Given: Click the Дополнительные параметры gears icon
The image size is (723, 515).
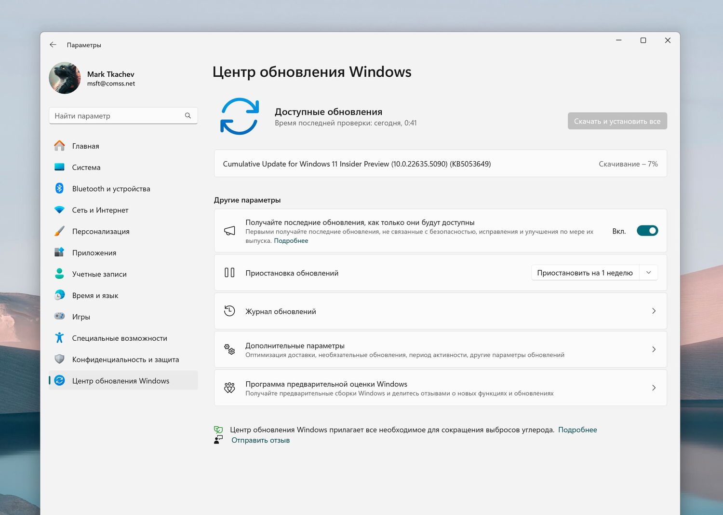Looking at the screenshot, I should pos(229,349).
